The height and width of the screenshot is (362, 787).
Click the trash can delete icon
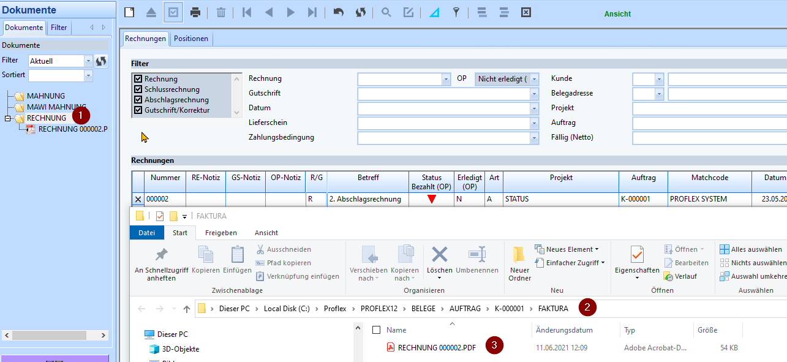click(x=221, y=13)
